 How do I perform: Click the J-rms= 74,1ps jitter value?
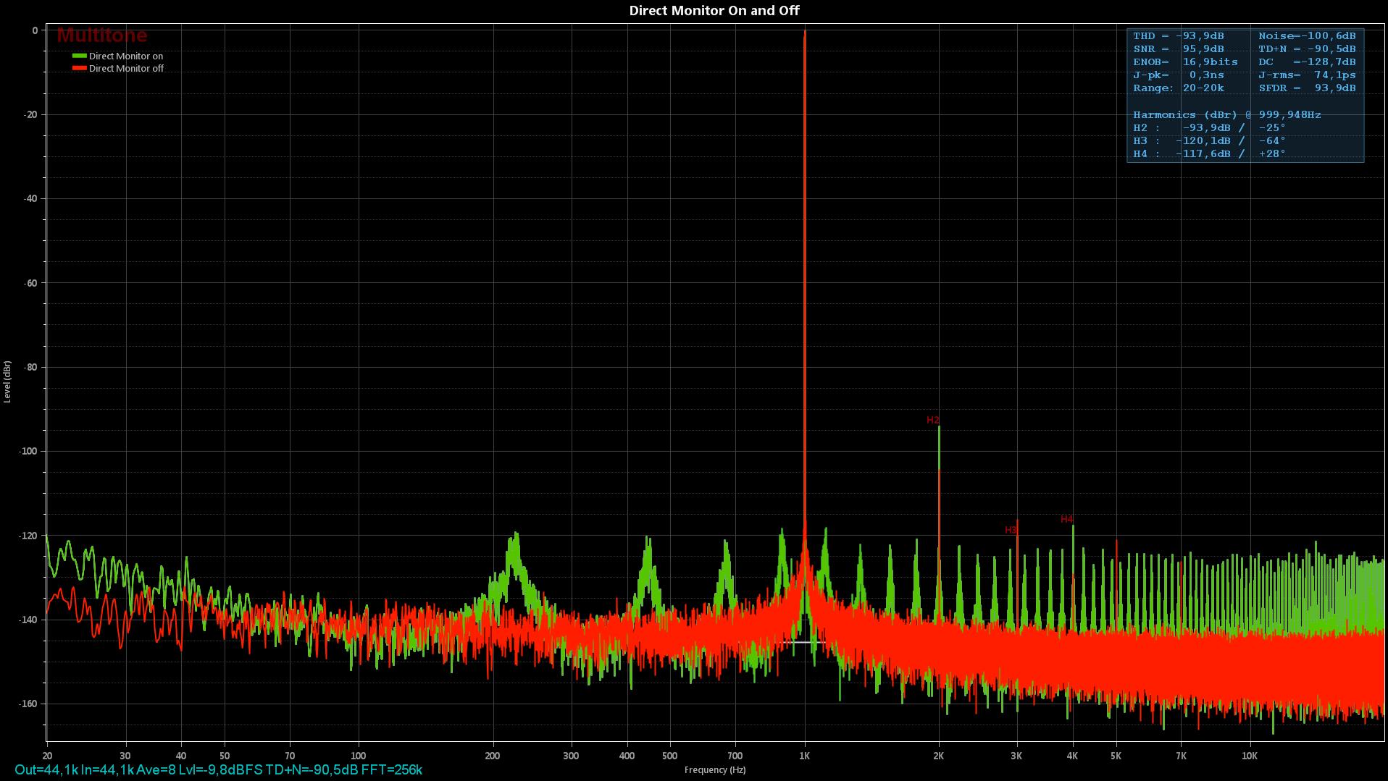[1307, 75]
